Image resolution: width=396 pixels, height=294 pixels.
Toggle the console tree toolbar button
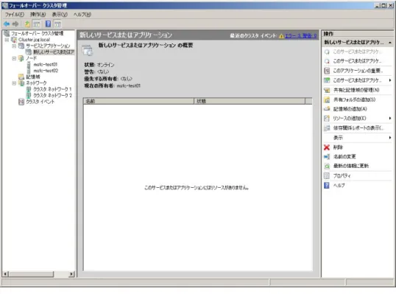[37, 24]
